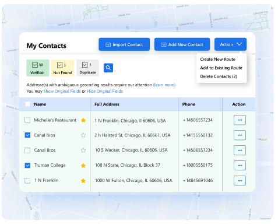Click the blue search magnifier icon
This screenshot has height=224, width=278.
(x=108, y=68)
